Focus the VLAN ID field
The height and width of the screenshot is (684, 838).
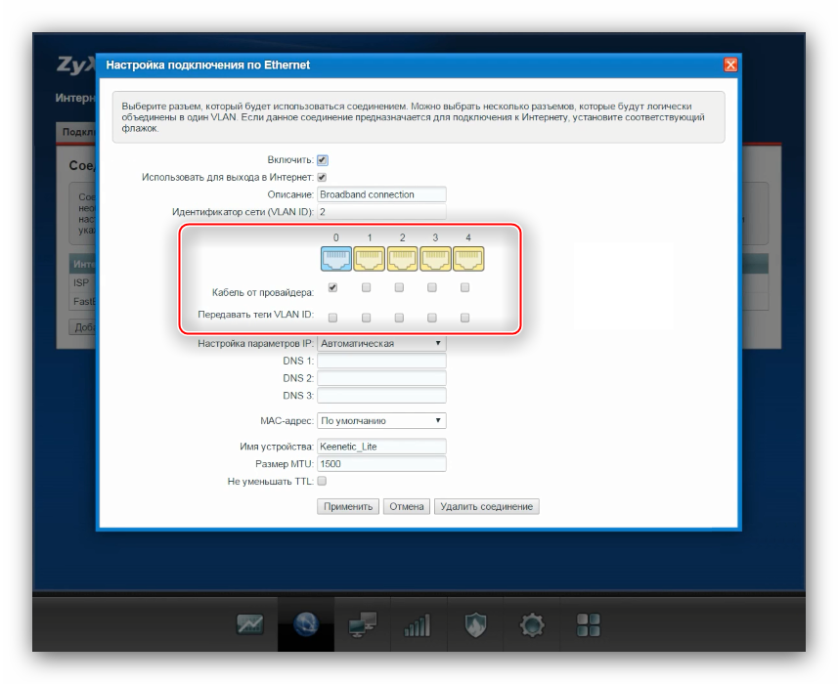(x=381, y=212)
